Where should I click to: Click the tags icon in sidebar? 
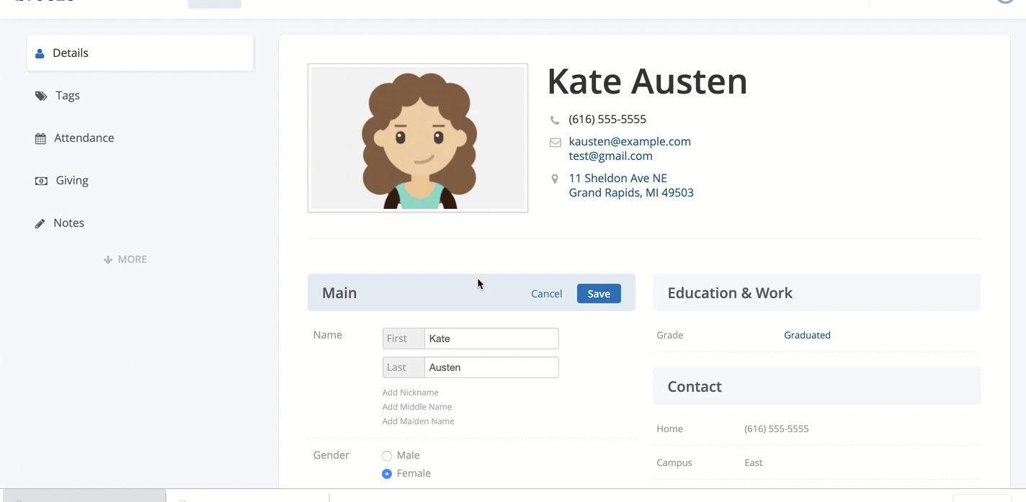41,96
